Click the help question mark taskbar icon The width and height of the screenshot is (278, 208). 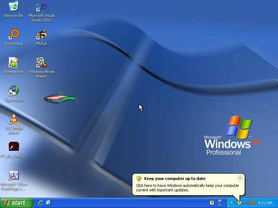(x=212, y=203)
